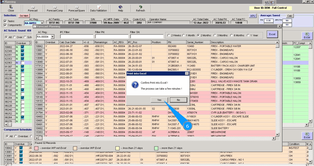This screenshot has width=314, height=166.
Task: Click Forecast Planning vertical scrollbar down arrow
Action: tap(277, 134)
